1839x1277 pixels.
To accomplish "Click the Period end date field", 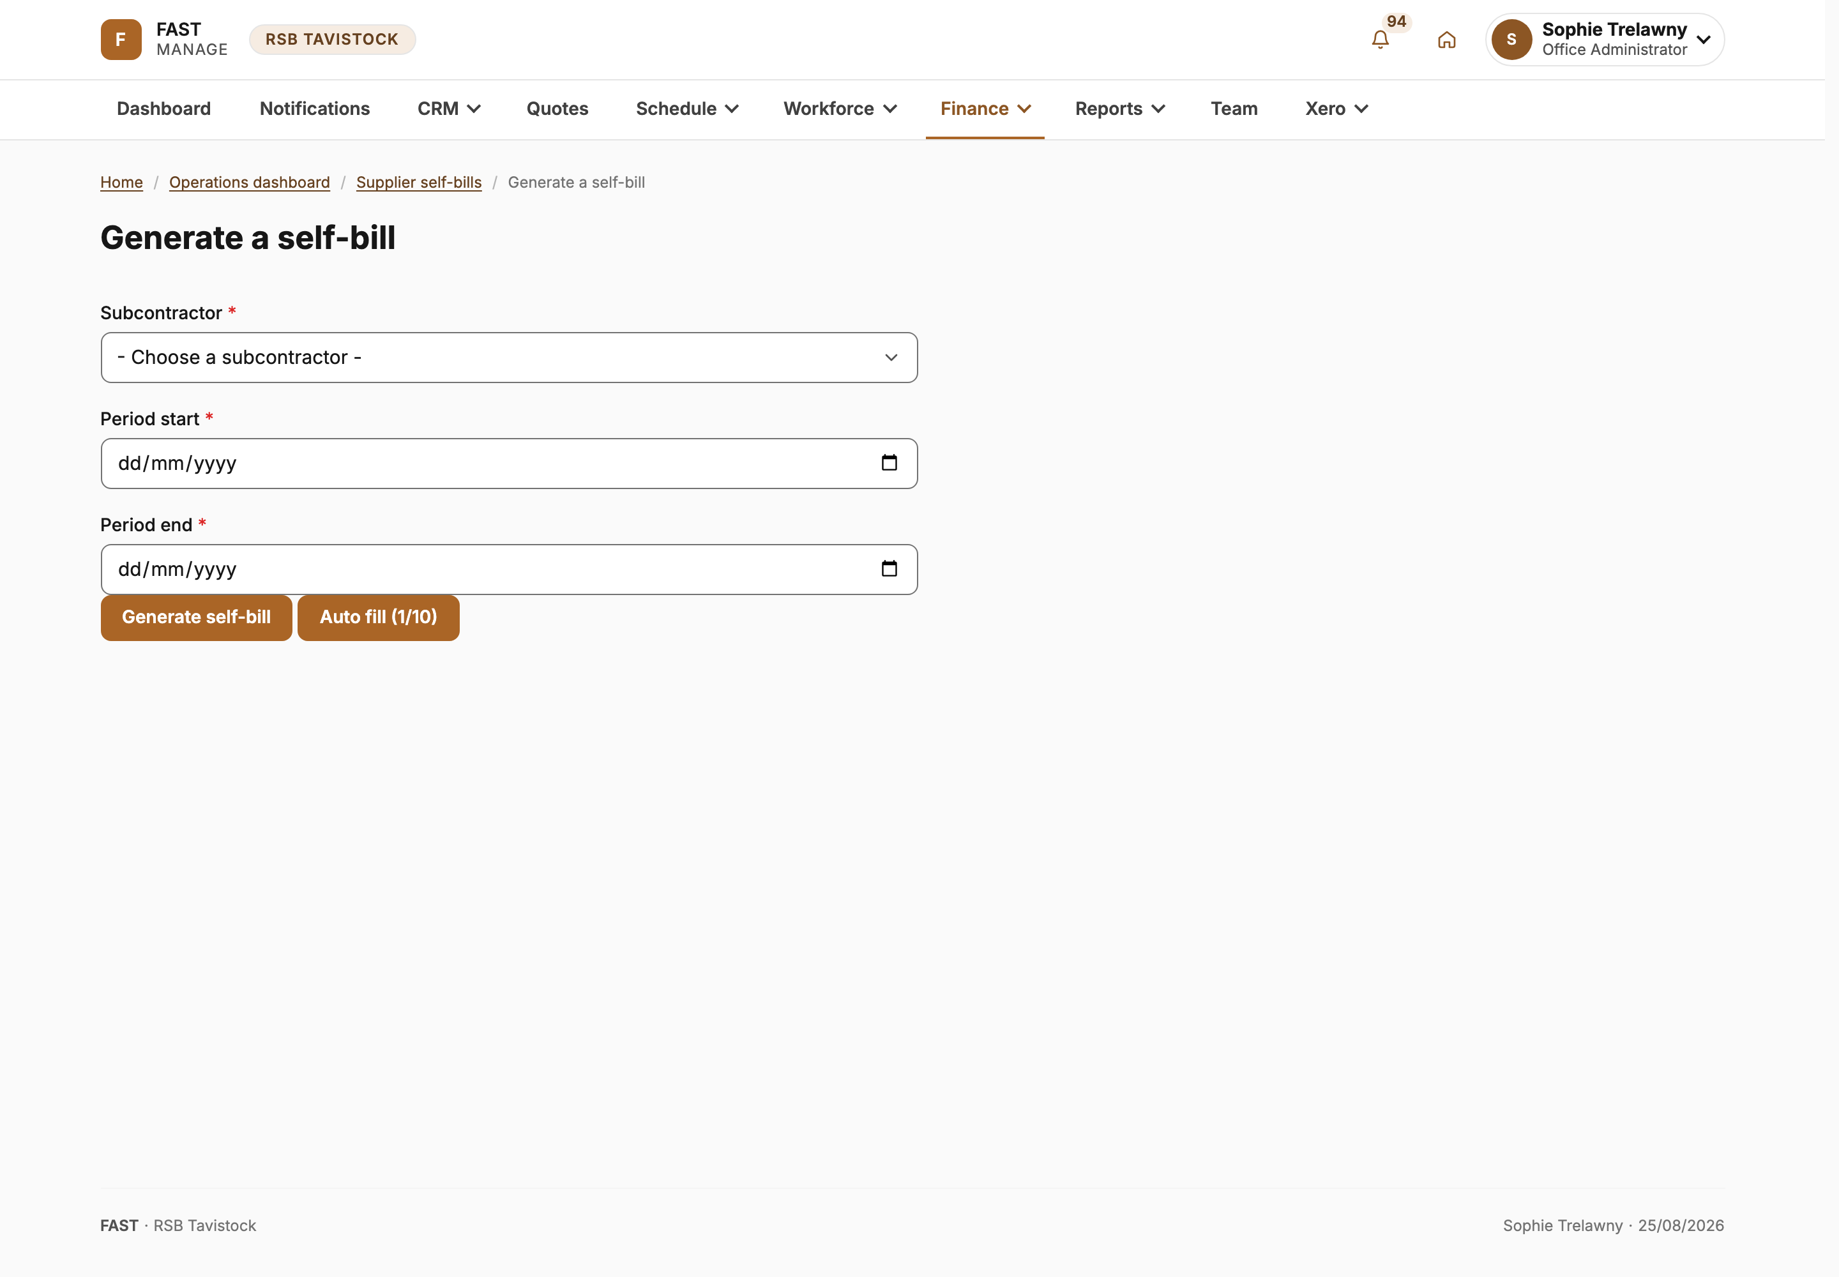I will pyautogui.click(x=509, y=570).
